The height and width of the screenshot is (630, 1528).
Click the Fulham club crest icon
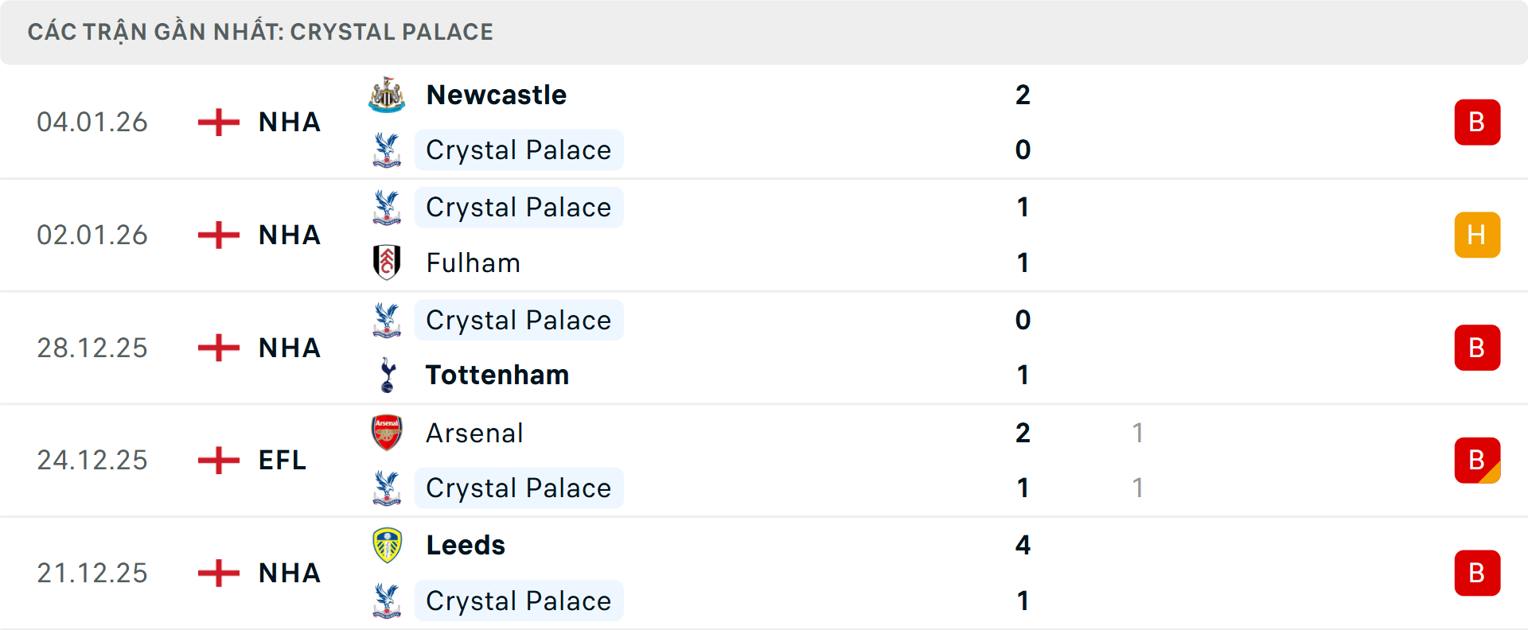coord(387,262)
